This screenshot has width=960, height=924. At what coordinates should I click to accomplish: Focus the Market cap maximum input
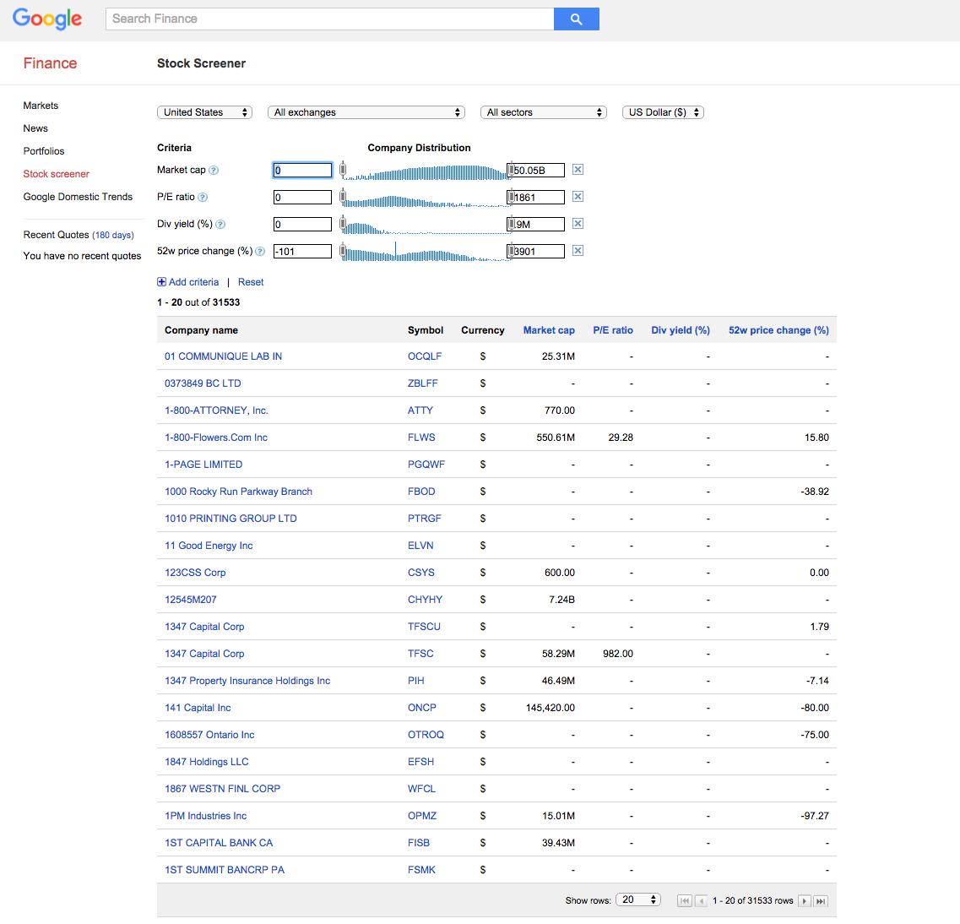535,171
